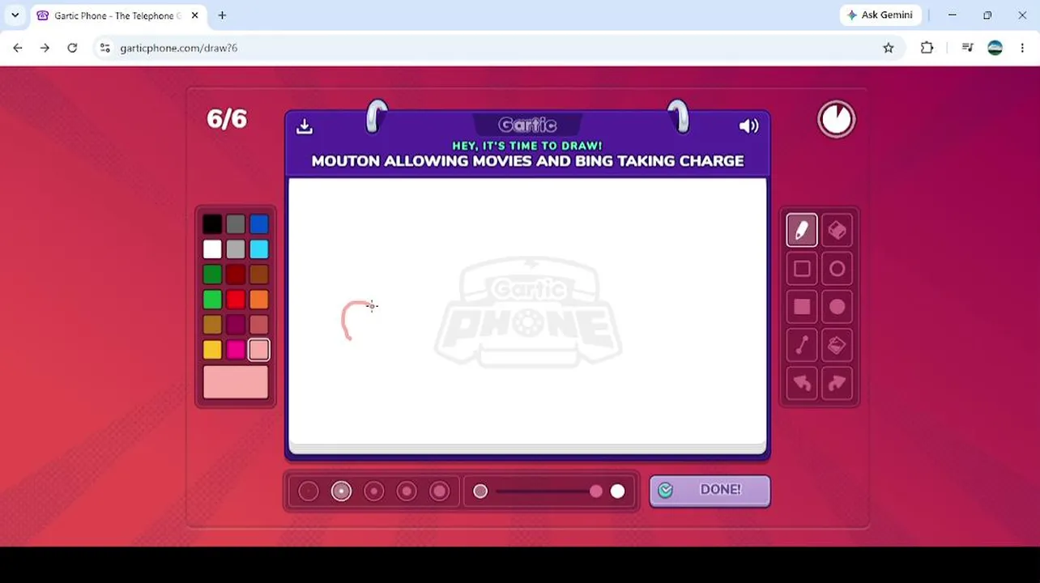This screenshot has width=1040, height=583.
Task: Click the round timer clock icon
Action: pyautogui.click(x=837, y=120)
